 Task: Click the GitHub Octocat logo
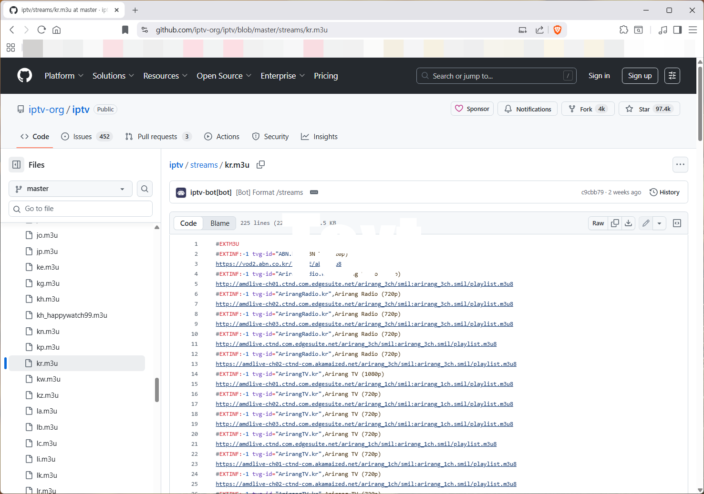tap(25, 76)
